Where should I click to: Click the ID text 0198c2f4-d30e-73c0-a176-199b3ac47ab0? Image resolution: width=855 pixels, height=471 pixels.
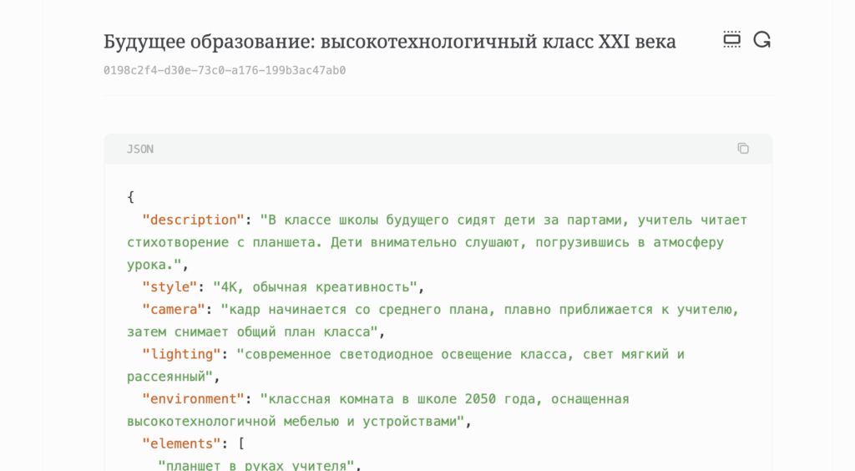click(225, 70)
